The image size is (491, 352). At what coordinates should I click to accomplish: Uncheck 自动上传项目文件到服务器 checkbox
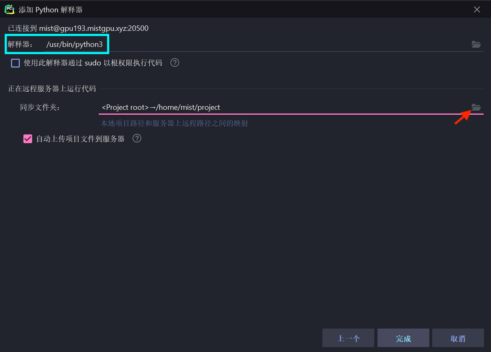click(x=28, y=139)
